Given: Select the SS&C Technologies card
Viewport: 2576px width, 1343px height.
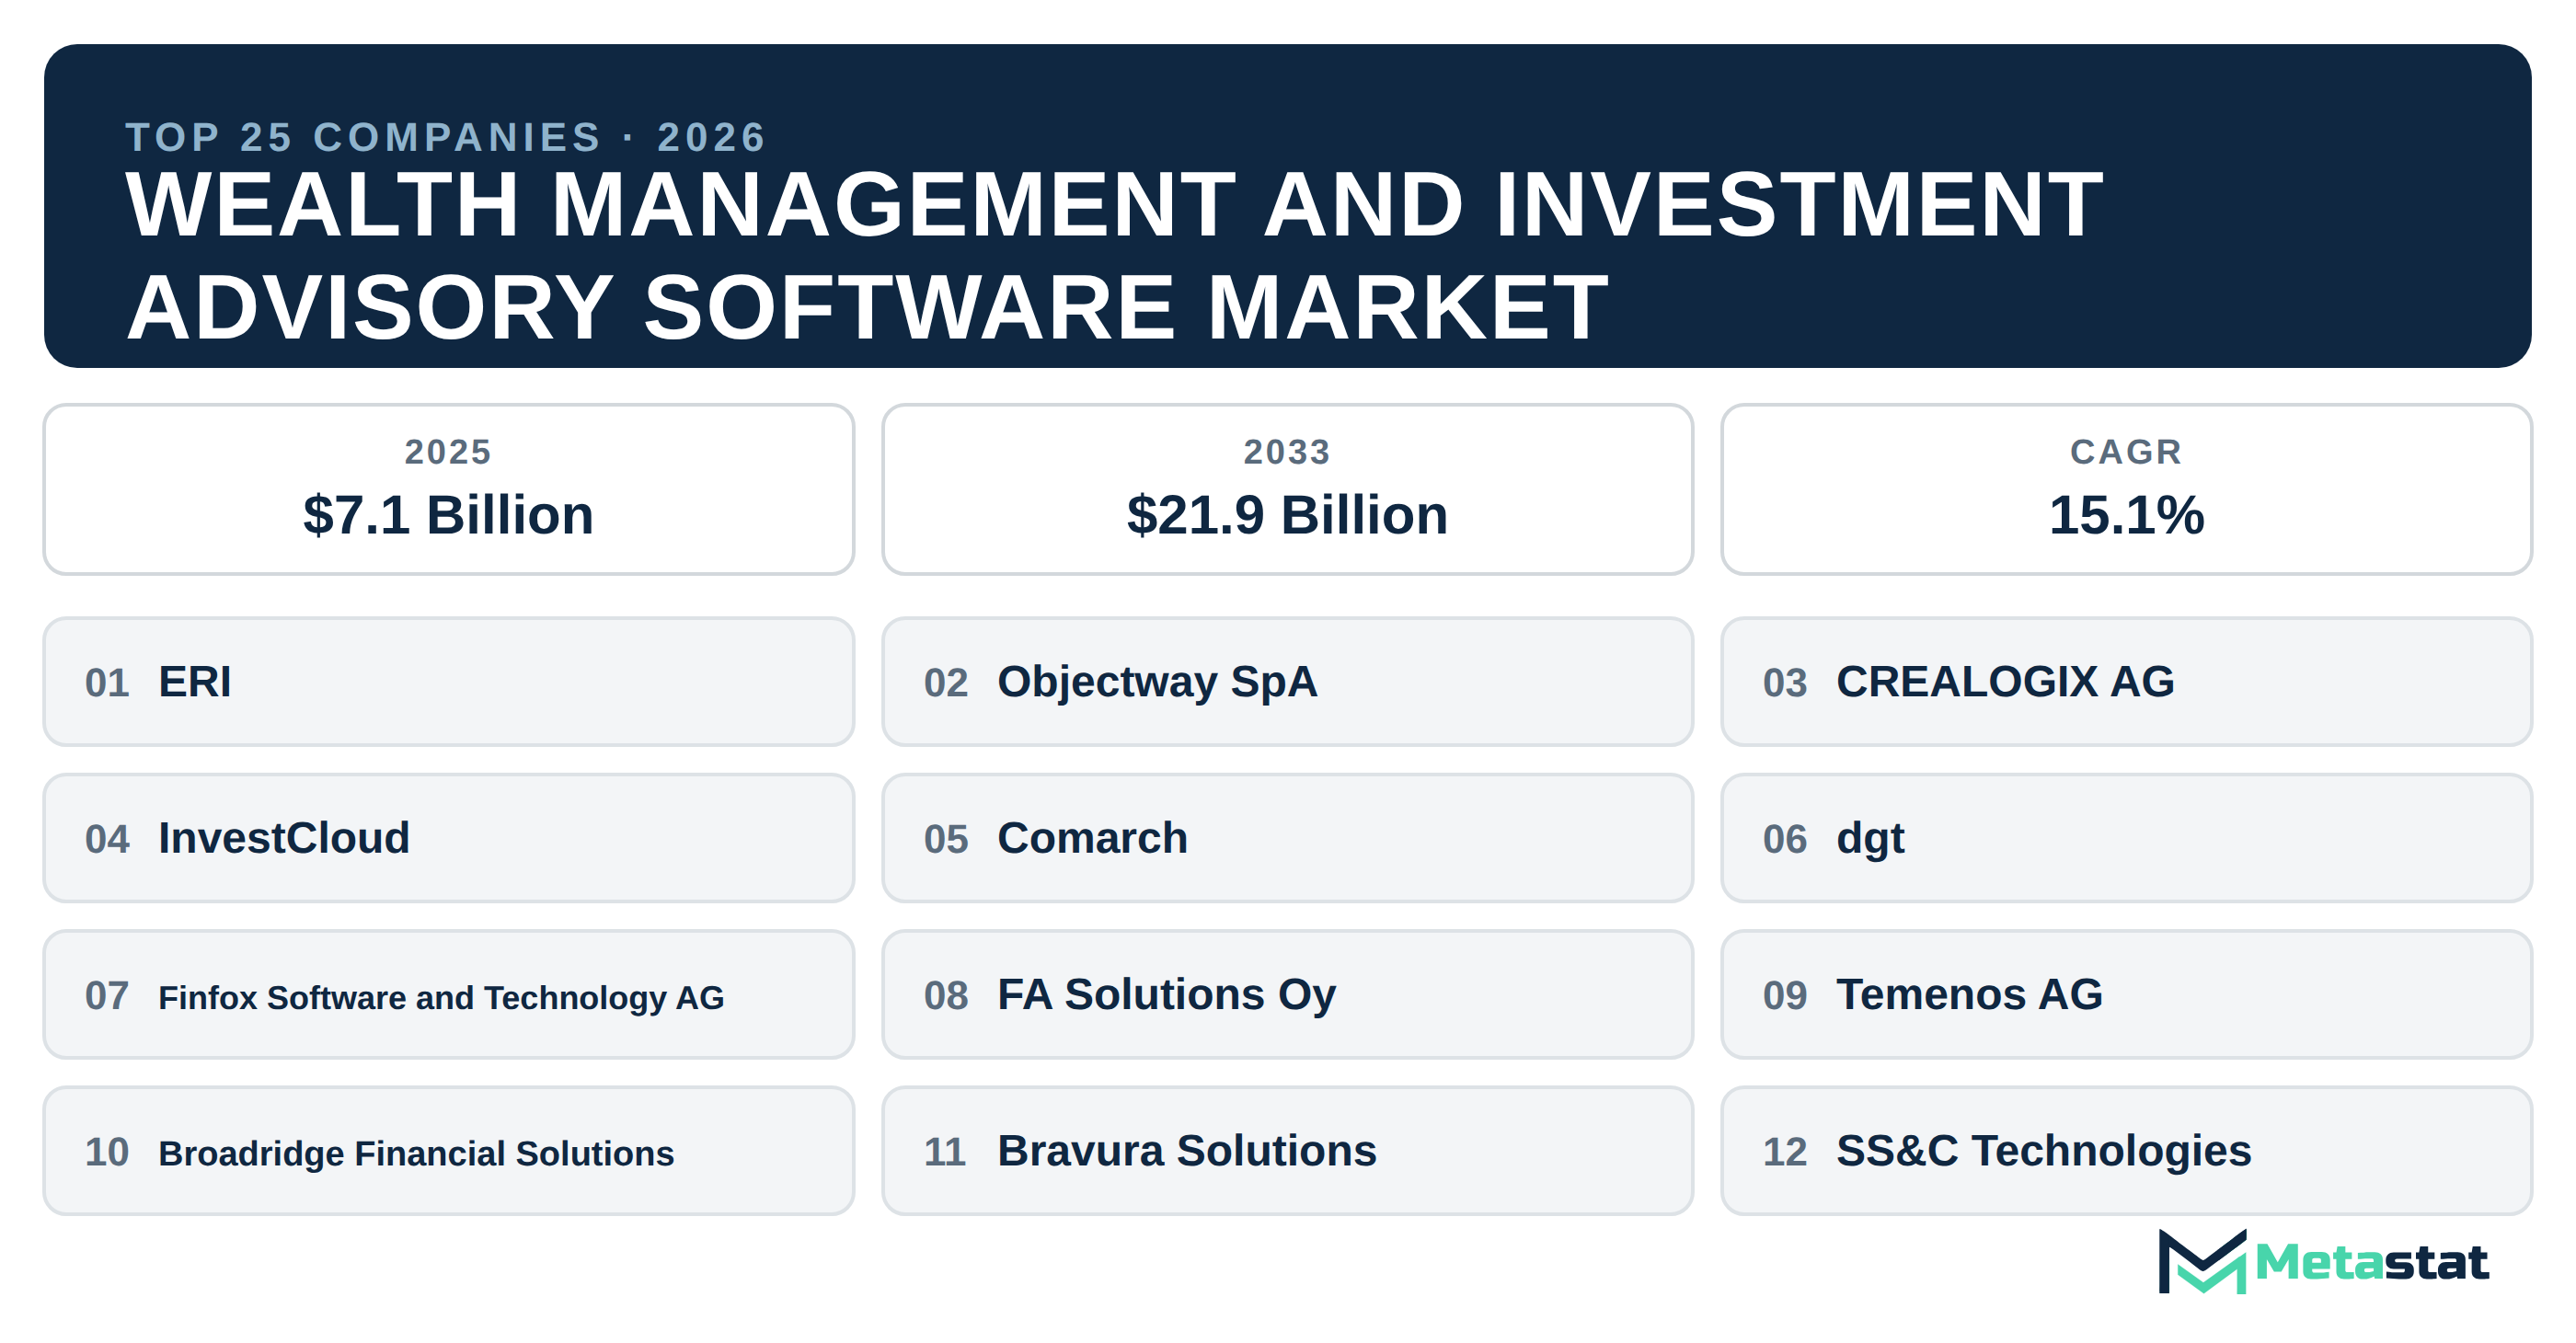Looking at the screenshot, I should coord(2126,1151).
